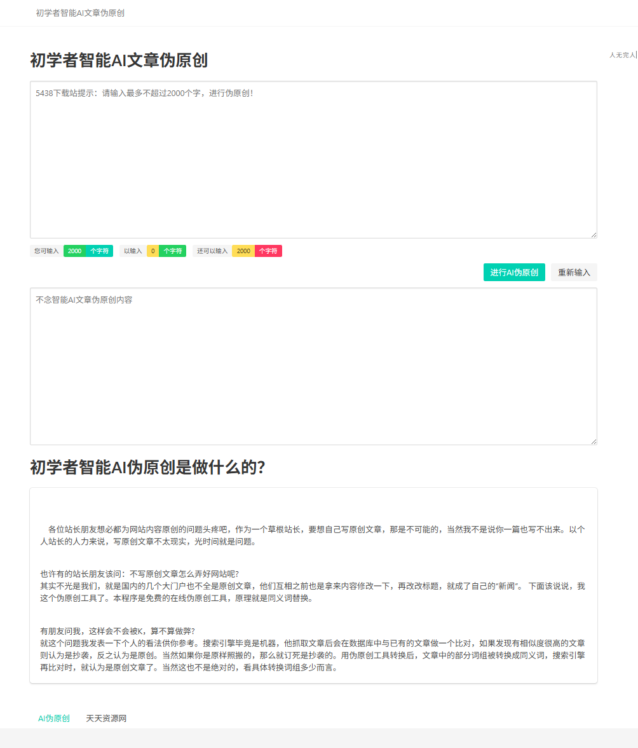Click the yellow 0 character count badge

pyautogui.click(x=153, y=251)
